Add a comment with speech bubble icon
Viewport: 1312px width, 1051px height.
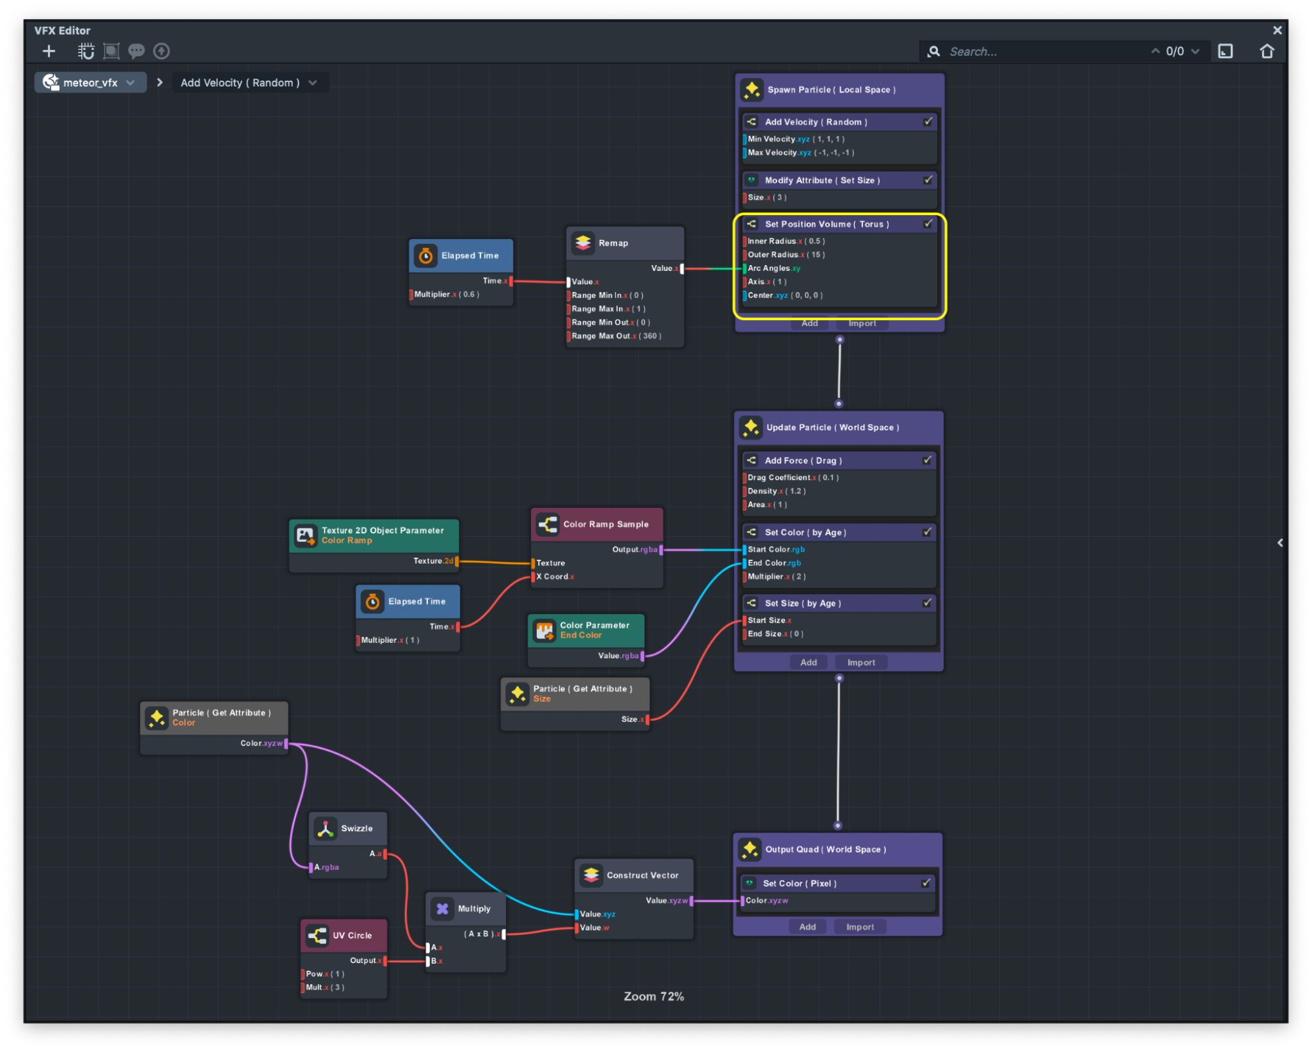[x=137, y=51]
